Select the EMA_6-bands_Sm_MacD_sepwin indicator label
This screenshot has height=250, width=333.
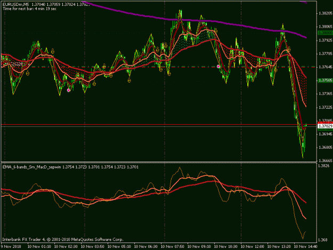click(31, 167)
